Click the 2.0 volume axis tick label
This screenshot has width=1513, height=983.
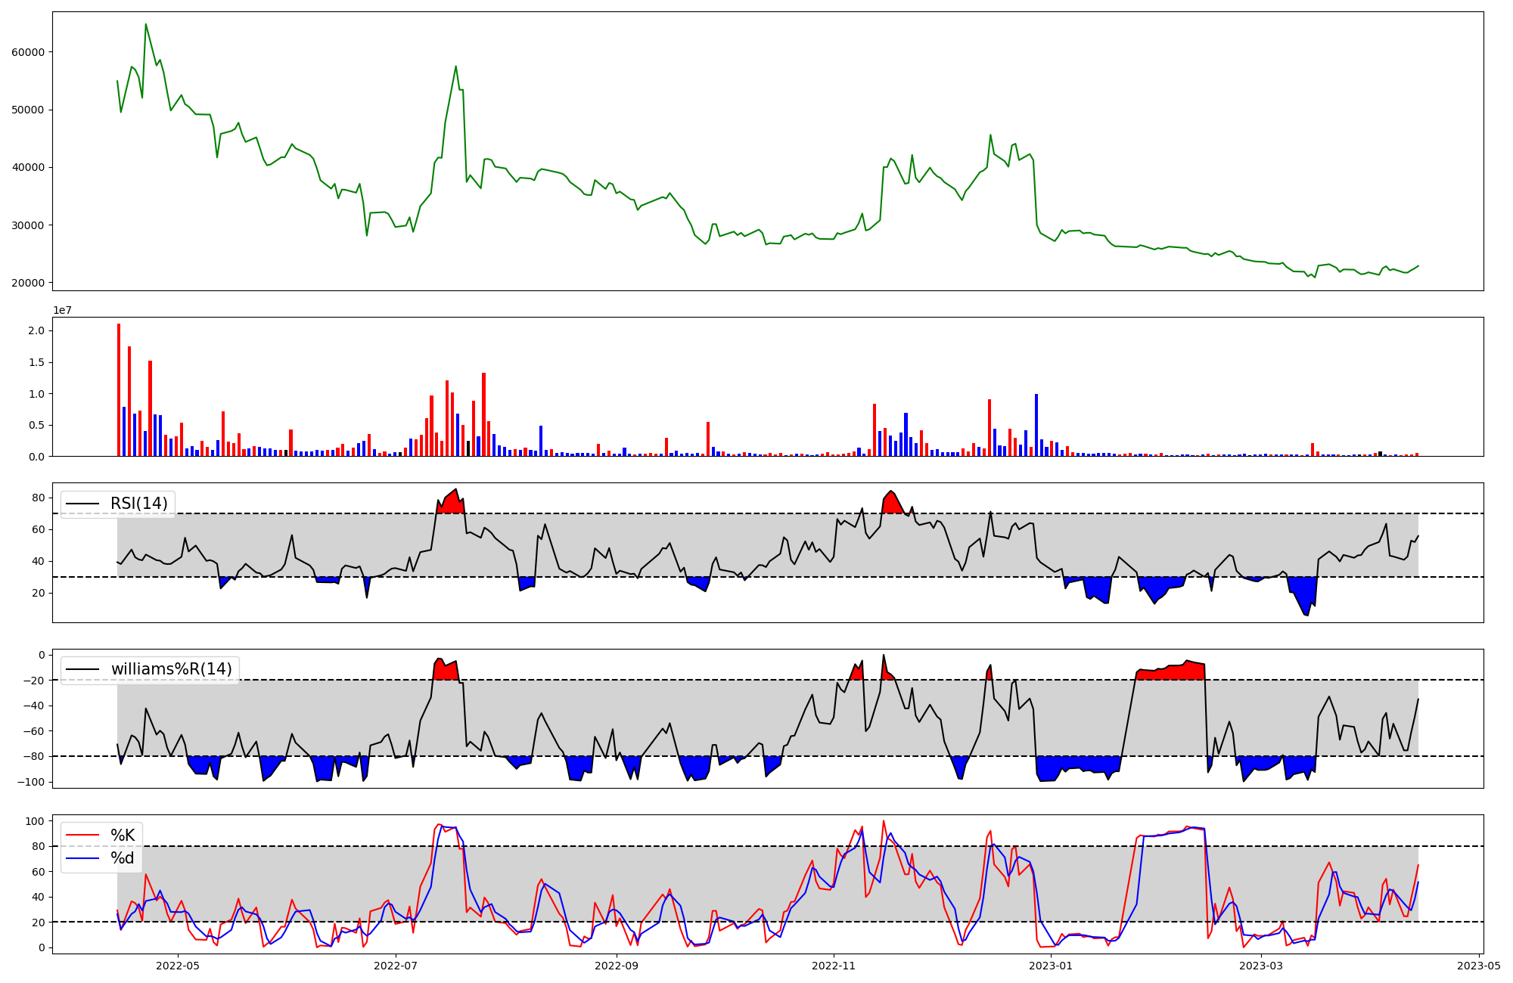(x=36, y=330)
